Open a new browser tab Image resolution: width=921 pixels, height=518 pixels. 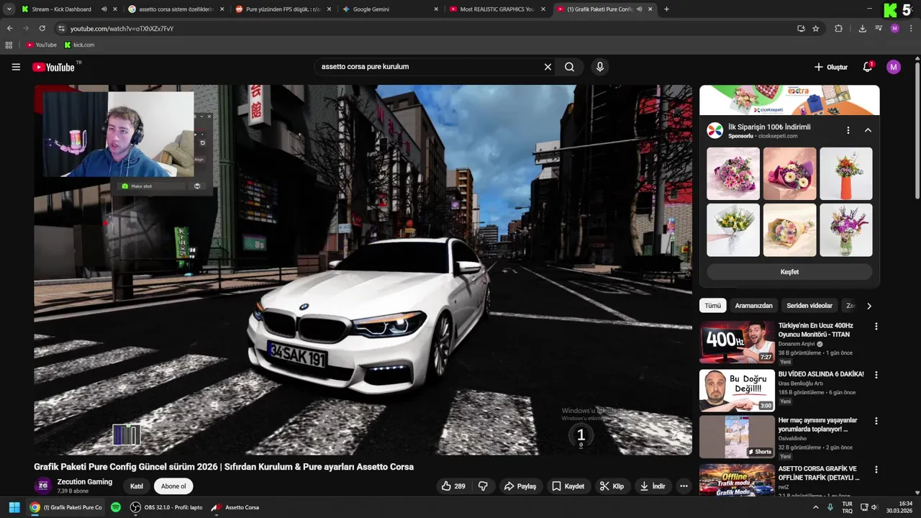[666, 9]
